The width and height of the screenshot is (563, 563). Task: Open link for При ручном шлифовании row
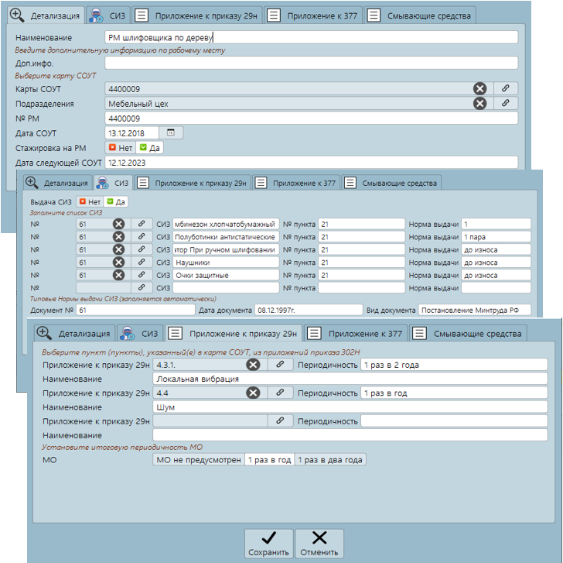coord(142,249)
